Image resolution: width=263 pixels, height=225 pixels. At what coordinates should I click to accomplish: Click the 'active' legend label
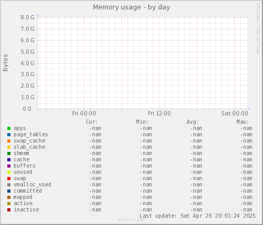[x=23, y=204]
